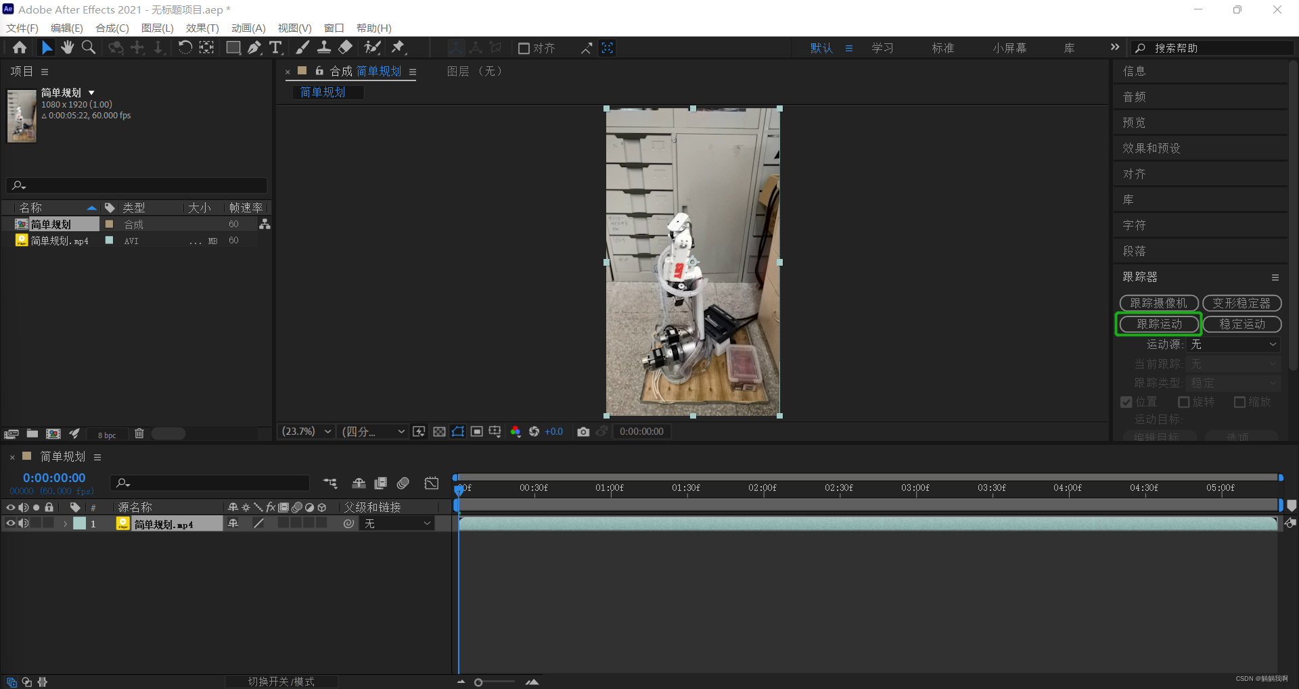Open the 文件(F) menu
The image size is (1299, 689).
[22, 28]
